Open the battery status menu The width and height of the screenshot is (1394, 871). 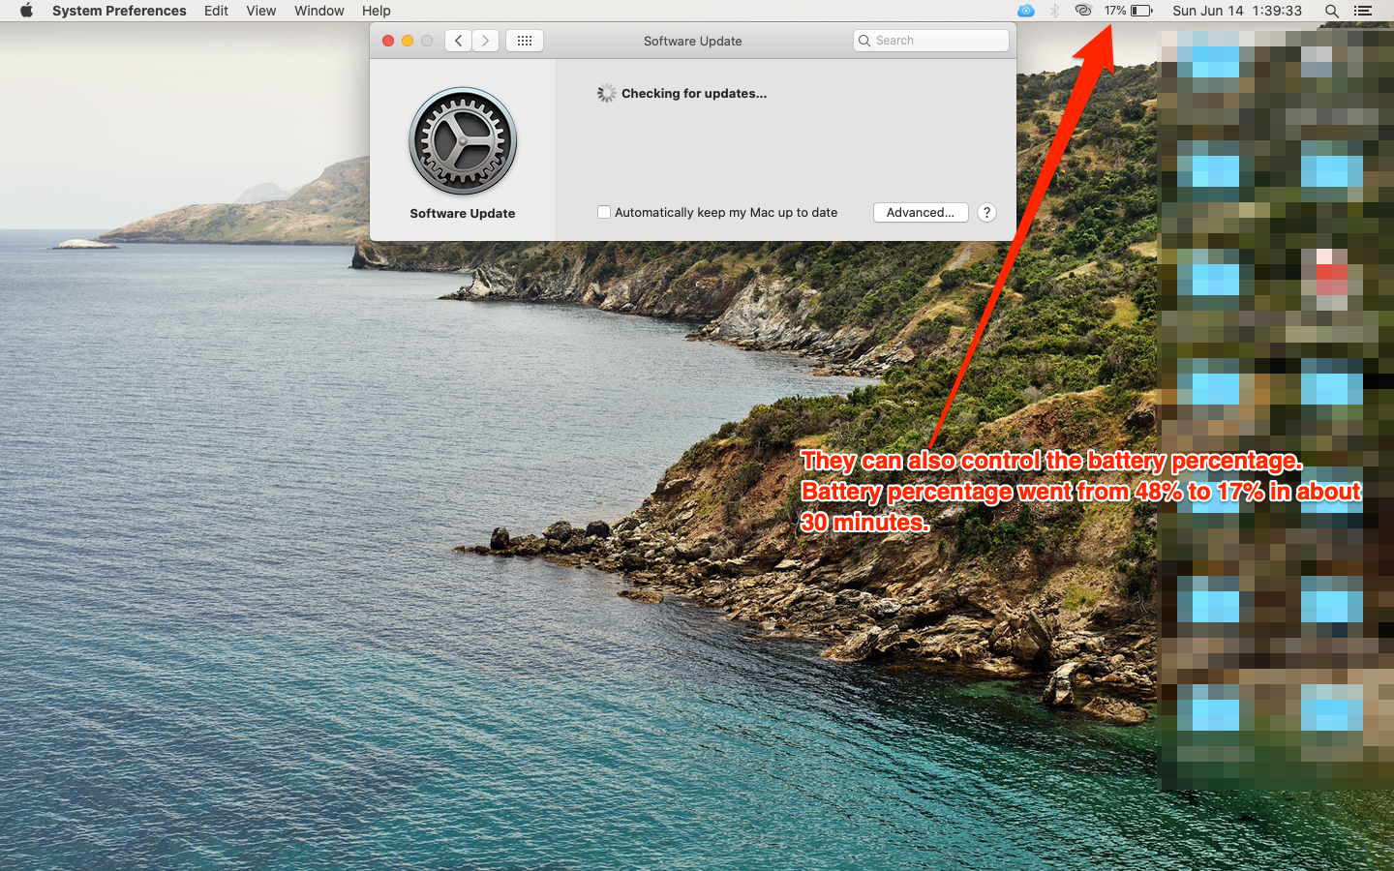click(1129, 11)
